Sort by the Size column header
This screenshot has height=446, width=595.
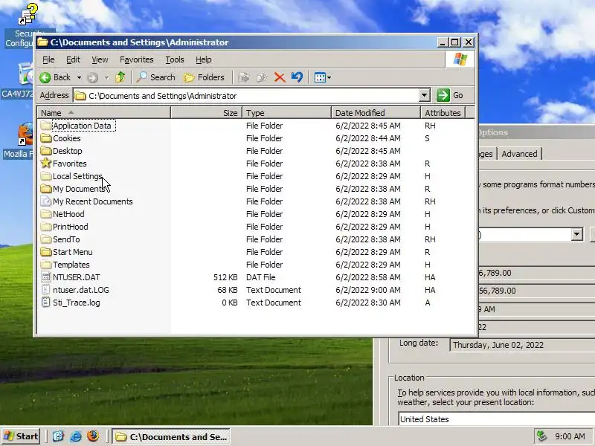[207, 113]
